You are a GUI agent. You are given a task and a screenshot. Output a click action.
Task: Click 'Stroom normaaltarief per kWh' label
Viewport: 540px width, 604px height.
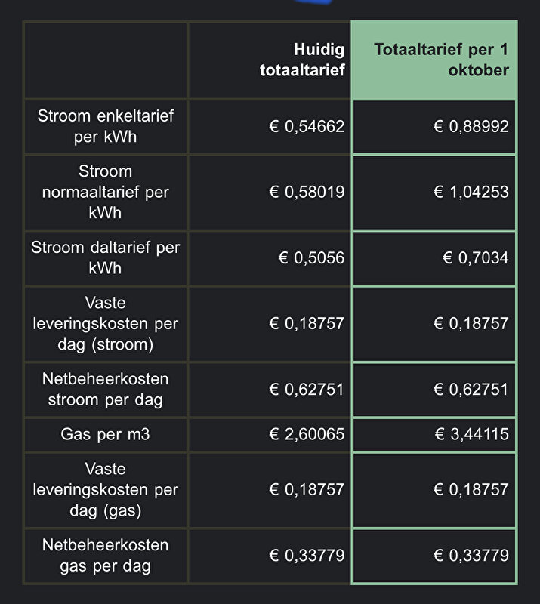click(105, 192)
